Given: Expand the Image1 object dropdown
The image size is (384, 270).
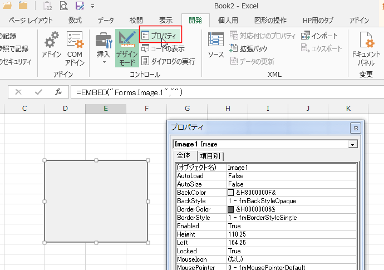Looking at the screenshot, I should click(352, 144).
